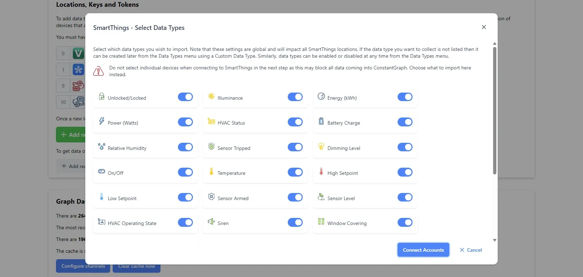Click the Temperature thermometer icon
This screenshot has height=277, width=583.
coord(211,171)
